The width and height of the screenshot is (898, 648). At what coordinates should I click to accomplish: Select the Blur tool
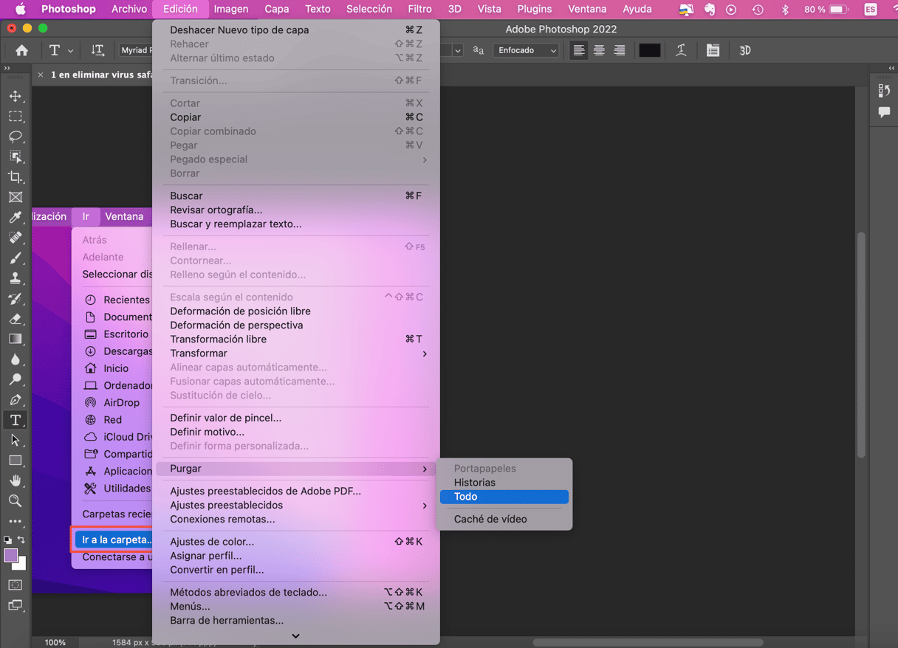coord(15,359)
